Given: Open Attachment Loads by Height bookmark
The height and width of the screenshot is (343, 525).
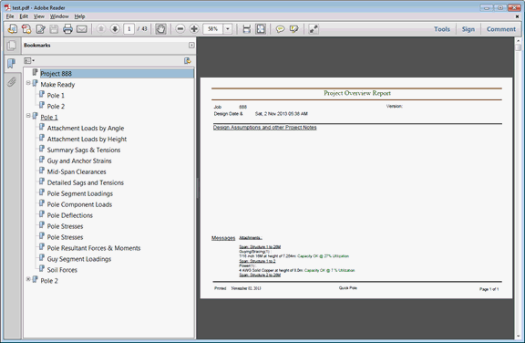Looking at the screenshot, I should click(87, 139).
